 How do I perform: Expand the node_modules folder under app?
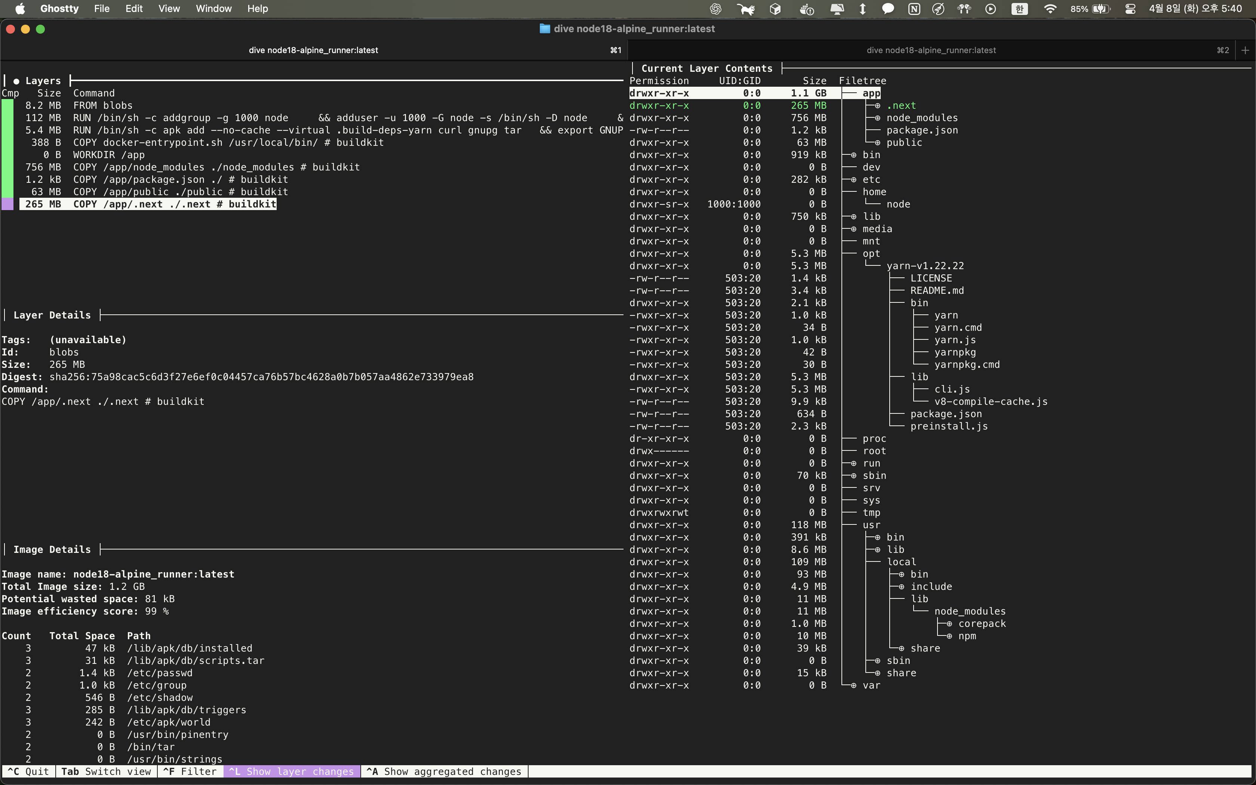click(922, 118)
